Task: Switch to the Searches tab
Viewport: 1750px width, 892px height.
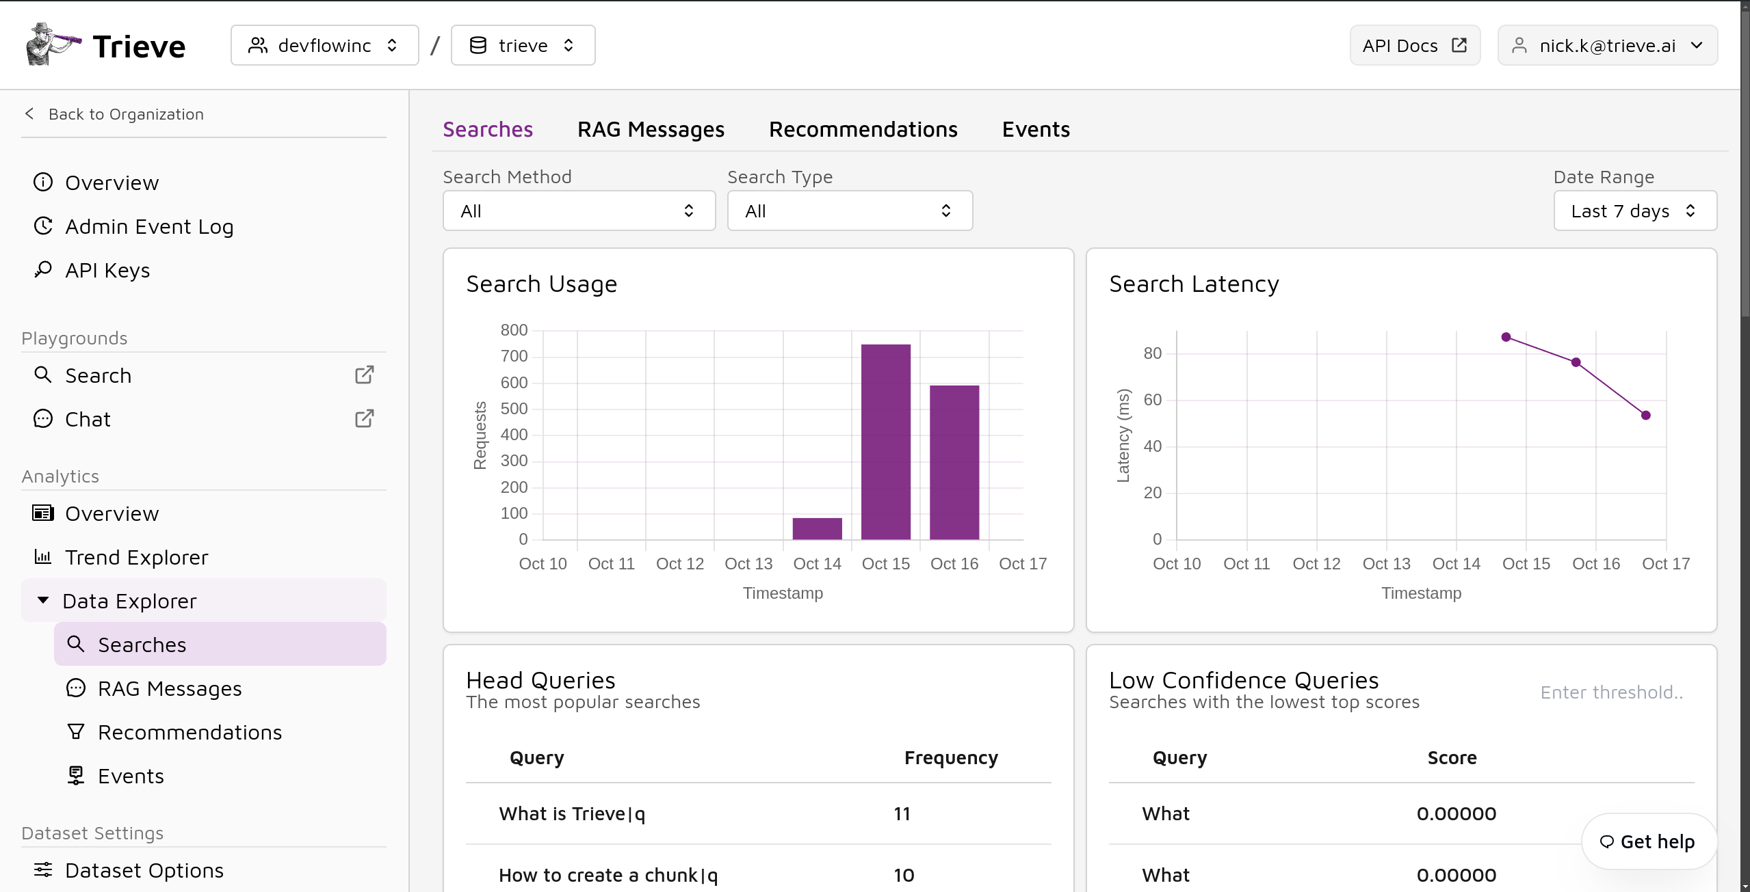Action: [x=488, y=129]
